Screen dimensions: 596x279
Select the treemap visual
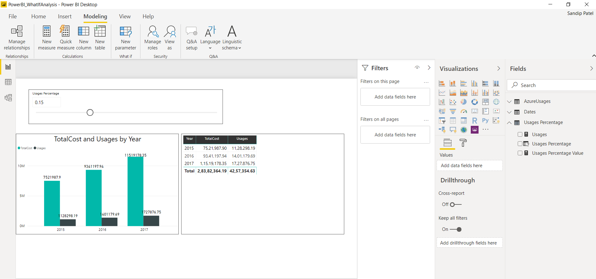click(x=485, y=102)
